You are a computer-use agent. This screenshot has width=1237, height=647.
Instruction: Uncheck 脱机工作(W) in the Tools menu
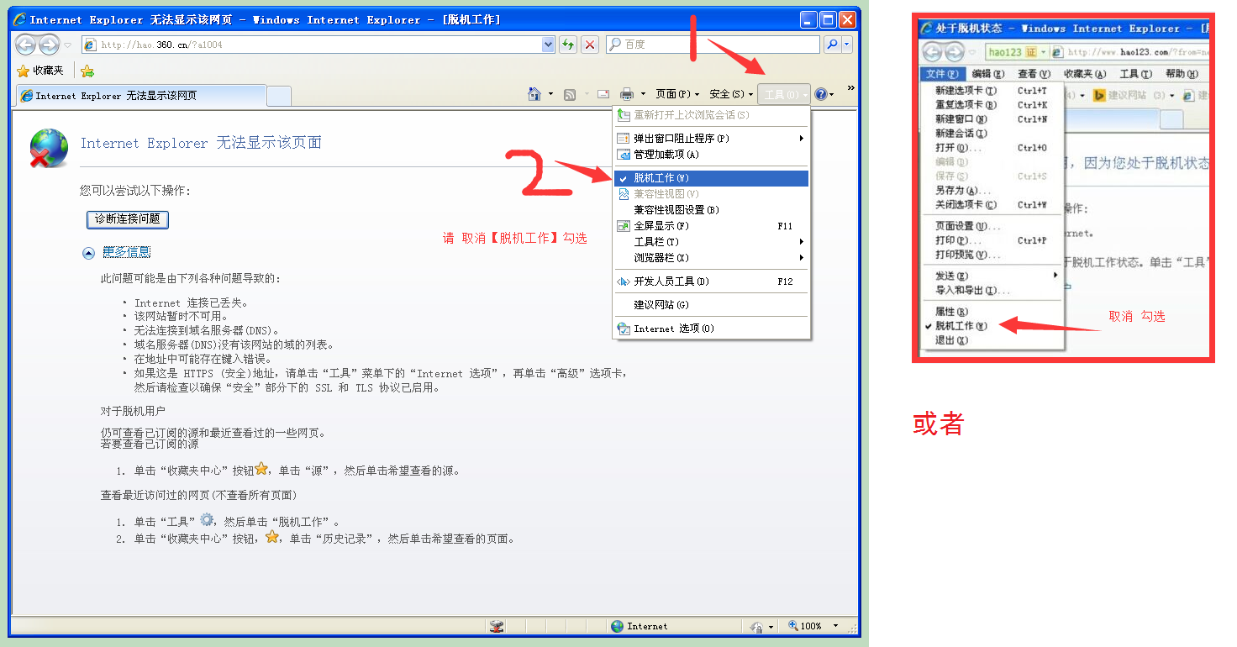(x=711, y=178)
